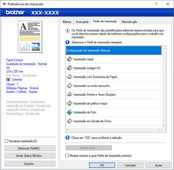Select the Impressão Geral profile icon

click(x=69, y=59)
